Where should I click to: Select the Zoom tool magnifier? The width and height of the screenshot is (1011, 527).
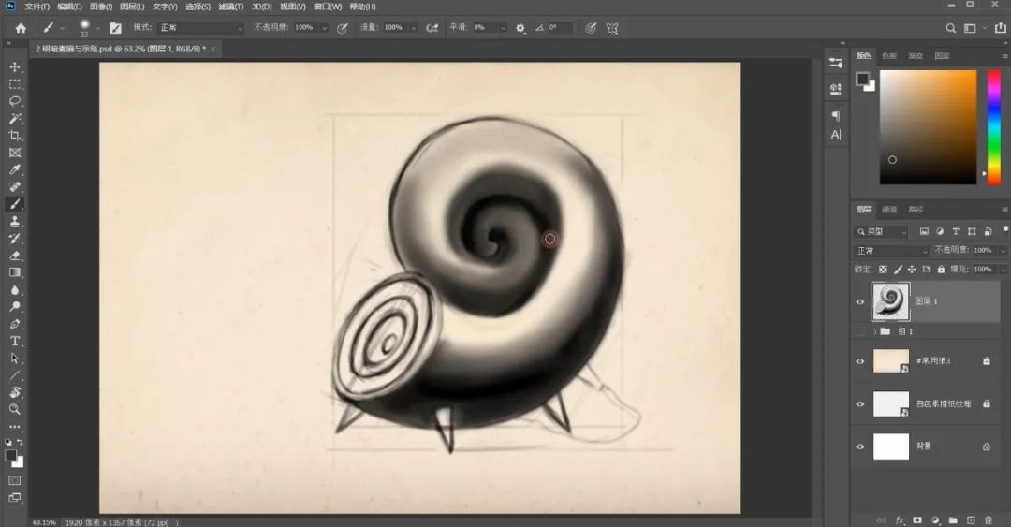click(x=15, y=409)
